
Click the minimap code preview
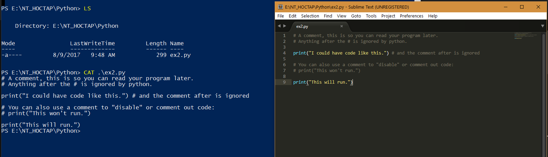[526, 36]
